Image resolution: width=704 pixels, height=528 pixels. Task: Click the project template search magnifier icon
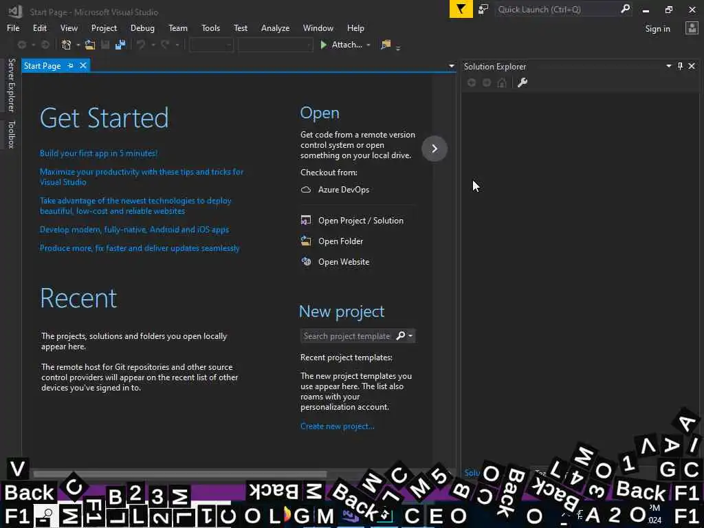[401, 335]
